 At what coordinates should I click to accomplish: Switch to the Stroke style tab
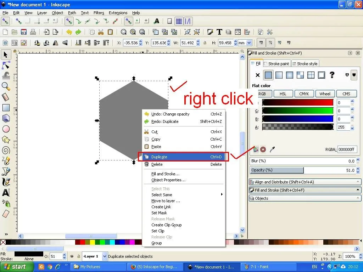(x=305, y=64)
